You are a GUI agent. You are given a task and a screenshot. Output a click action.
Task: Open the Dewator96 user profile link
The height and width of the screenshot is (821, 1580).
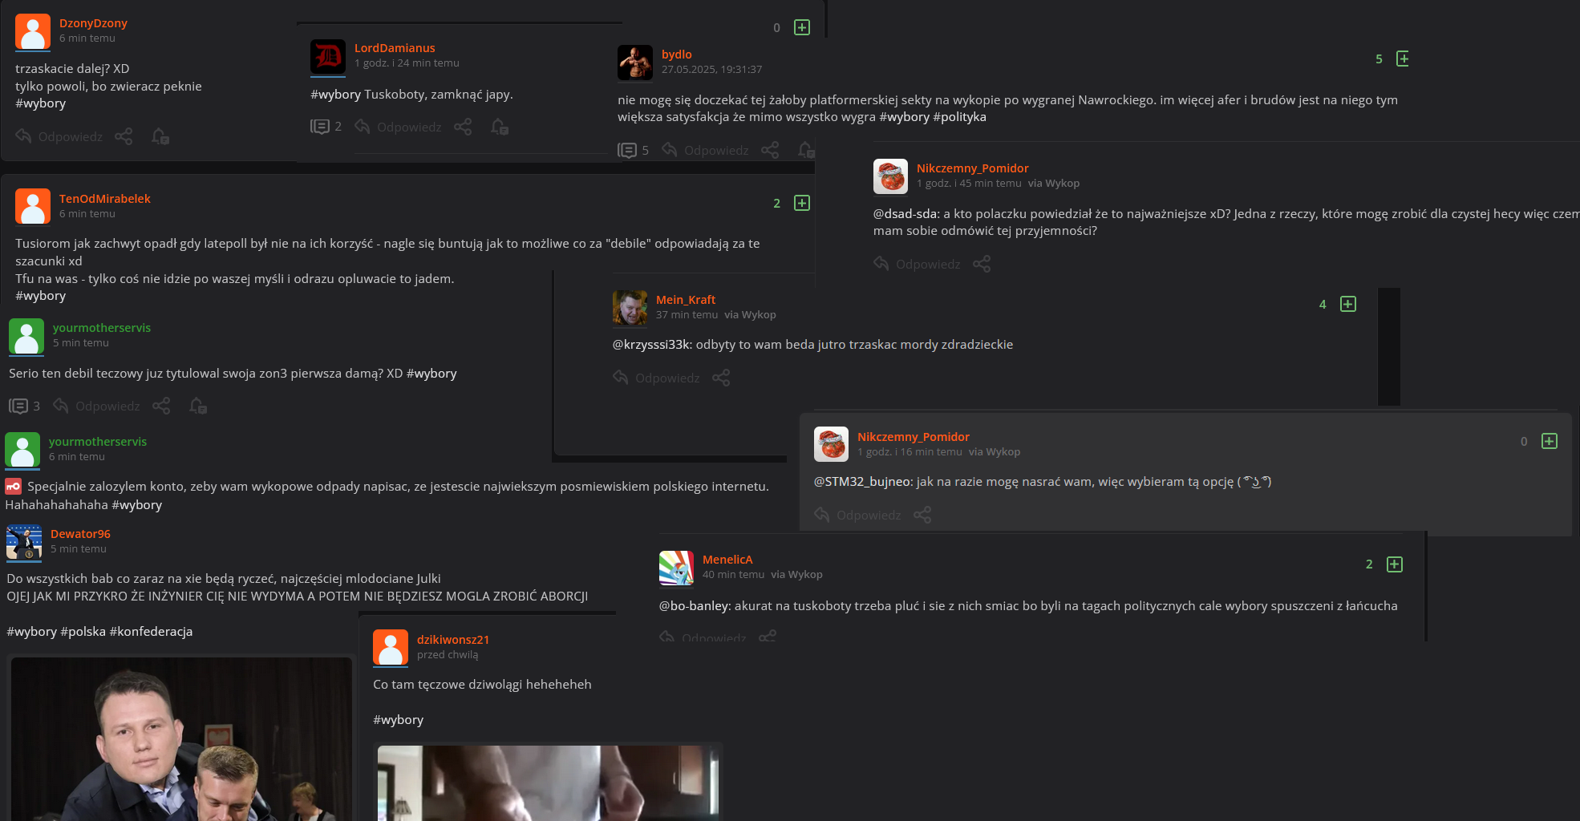[80, 534]
